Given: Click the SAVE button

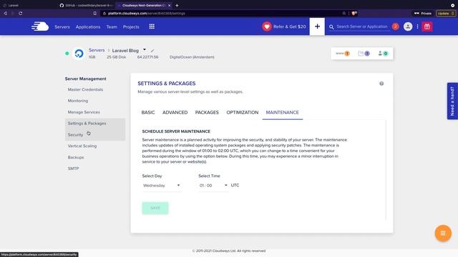Looking at the screenshot, I should pyautogui.click(x=155, y=208).
